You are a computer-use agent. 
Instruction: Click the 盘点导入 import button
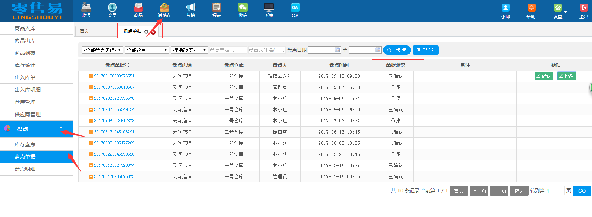(425, 50)
